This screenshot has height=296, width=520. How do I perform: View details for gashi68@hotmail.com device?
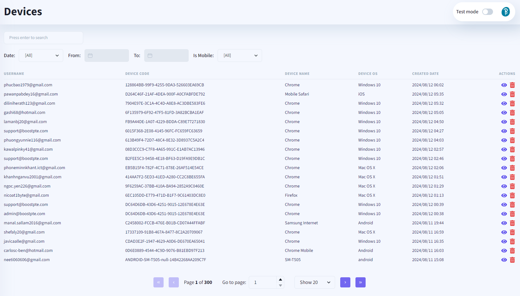[x=504, y=113]
